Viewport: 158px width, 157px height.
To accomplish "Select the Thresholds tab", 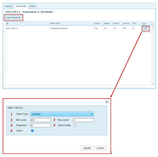I will [21, 6].
